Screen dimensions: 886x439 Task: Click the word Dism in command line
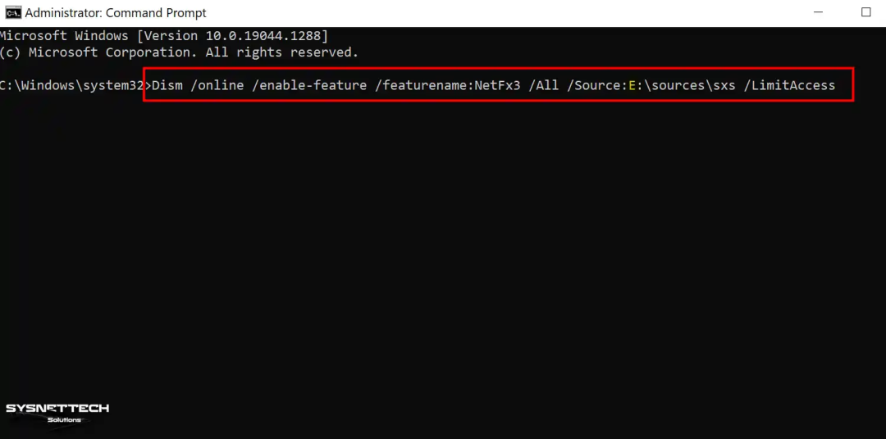[x=167, y=85]
